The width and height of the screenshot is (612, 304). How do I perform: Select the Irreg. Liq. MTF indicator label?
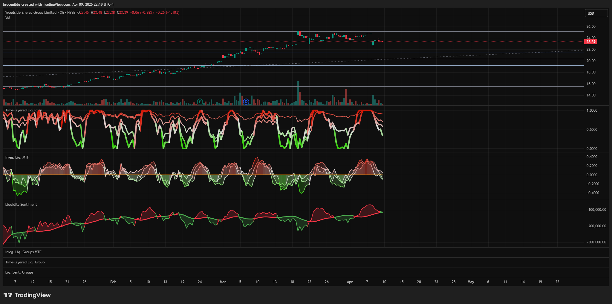tap(17, 157)
